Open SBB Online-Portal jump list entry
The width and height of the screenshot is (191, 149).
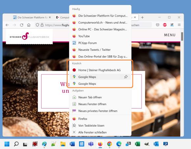pyautogui.click(x=100, y=57)
